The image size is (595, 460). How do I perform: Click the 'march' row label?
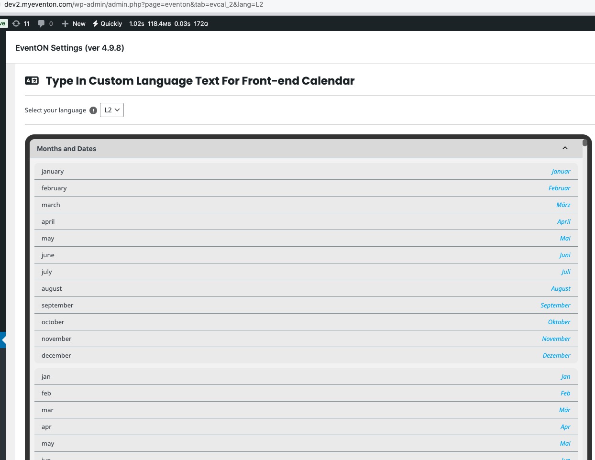pos(51,205)
